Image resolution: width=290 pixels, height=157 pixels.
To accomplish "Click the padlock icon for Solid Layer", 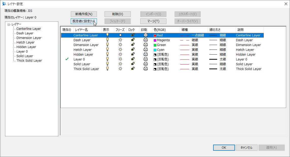I will [x=133, y=64].
